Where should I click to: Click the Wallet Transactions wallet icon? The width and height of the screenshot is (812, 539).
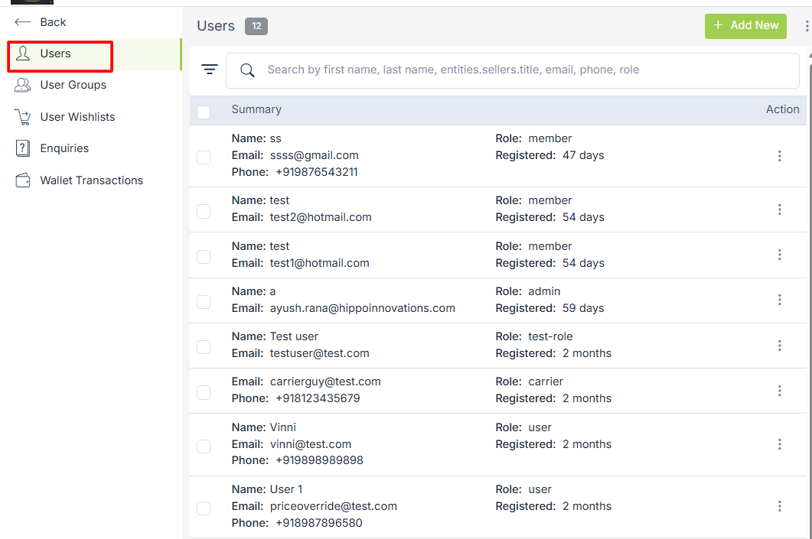(x=23, y=180)
